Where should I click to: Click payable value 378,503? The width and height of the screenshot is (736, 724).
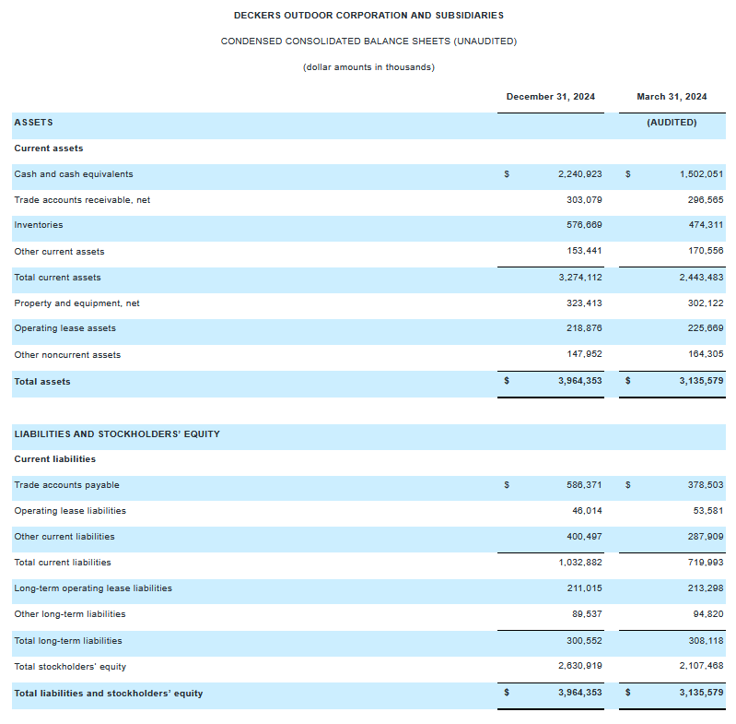(x=706, y=485)
